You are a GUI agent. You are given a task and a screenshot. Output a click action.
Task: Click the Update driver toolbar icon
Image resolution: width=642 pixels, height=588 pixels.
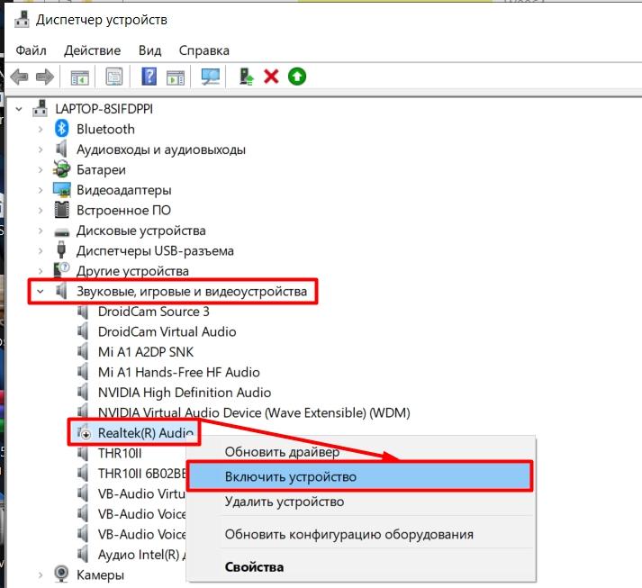click(x=246, y=77)
